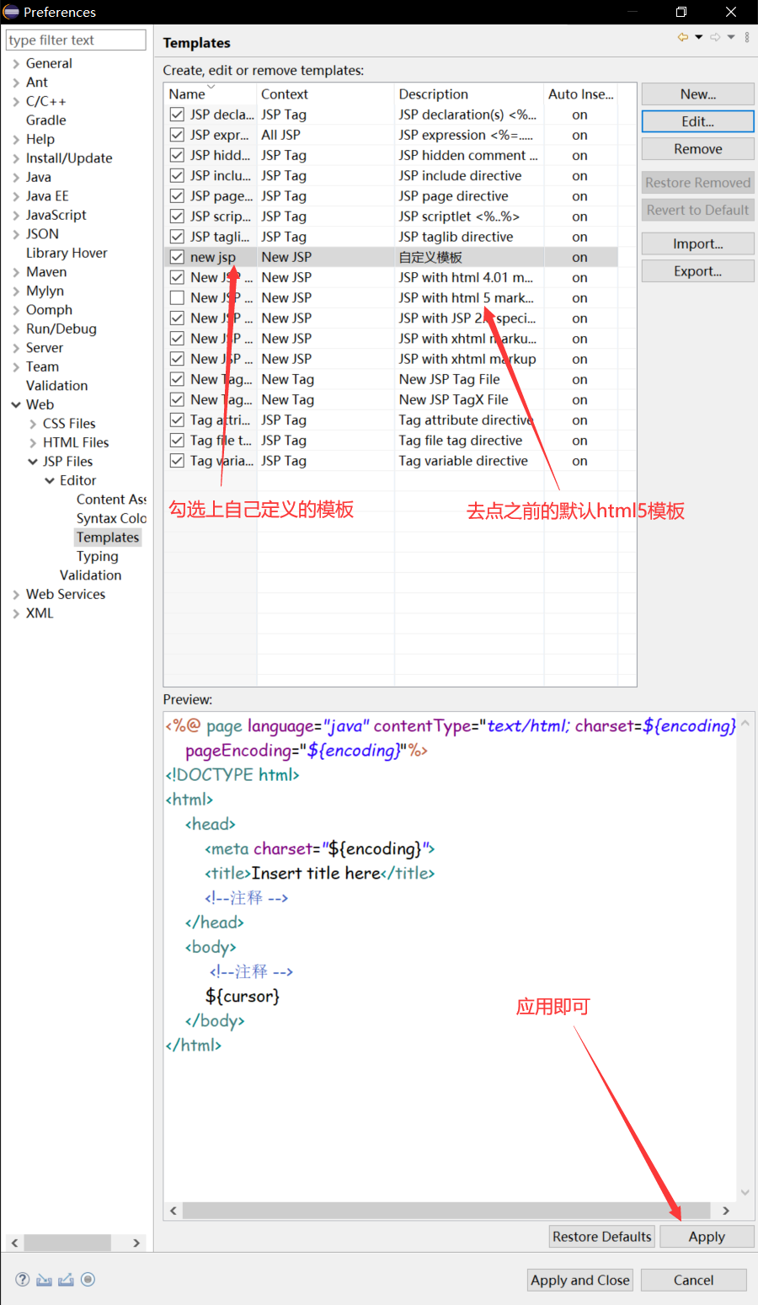Image resolution: width=758 pixels, height=1305 pixels.
Task: Enable the unchecked html 5 JSP template
Action: click(x=177, y=297)
